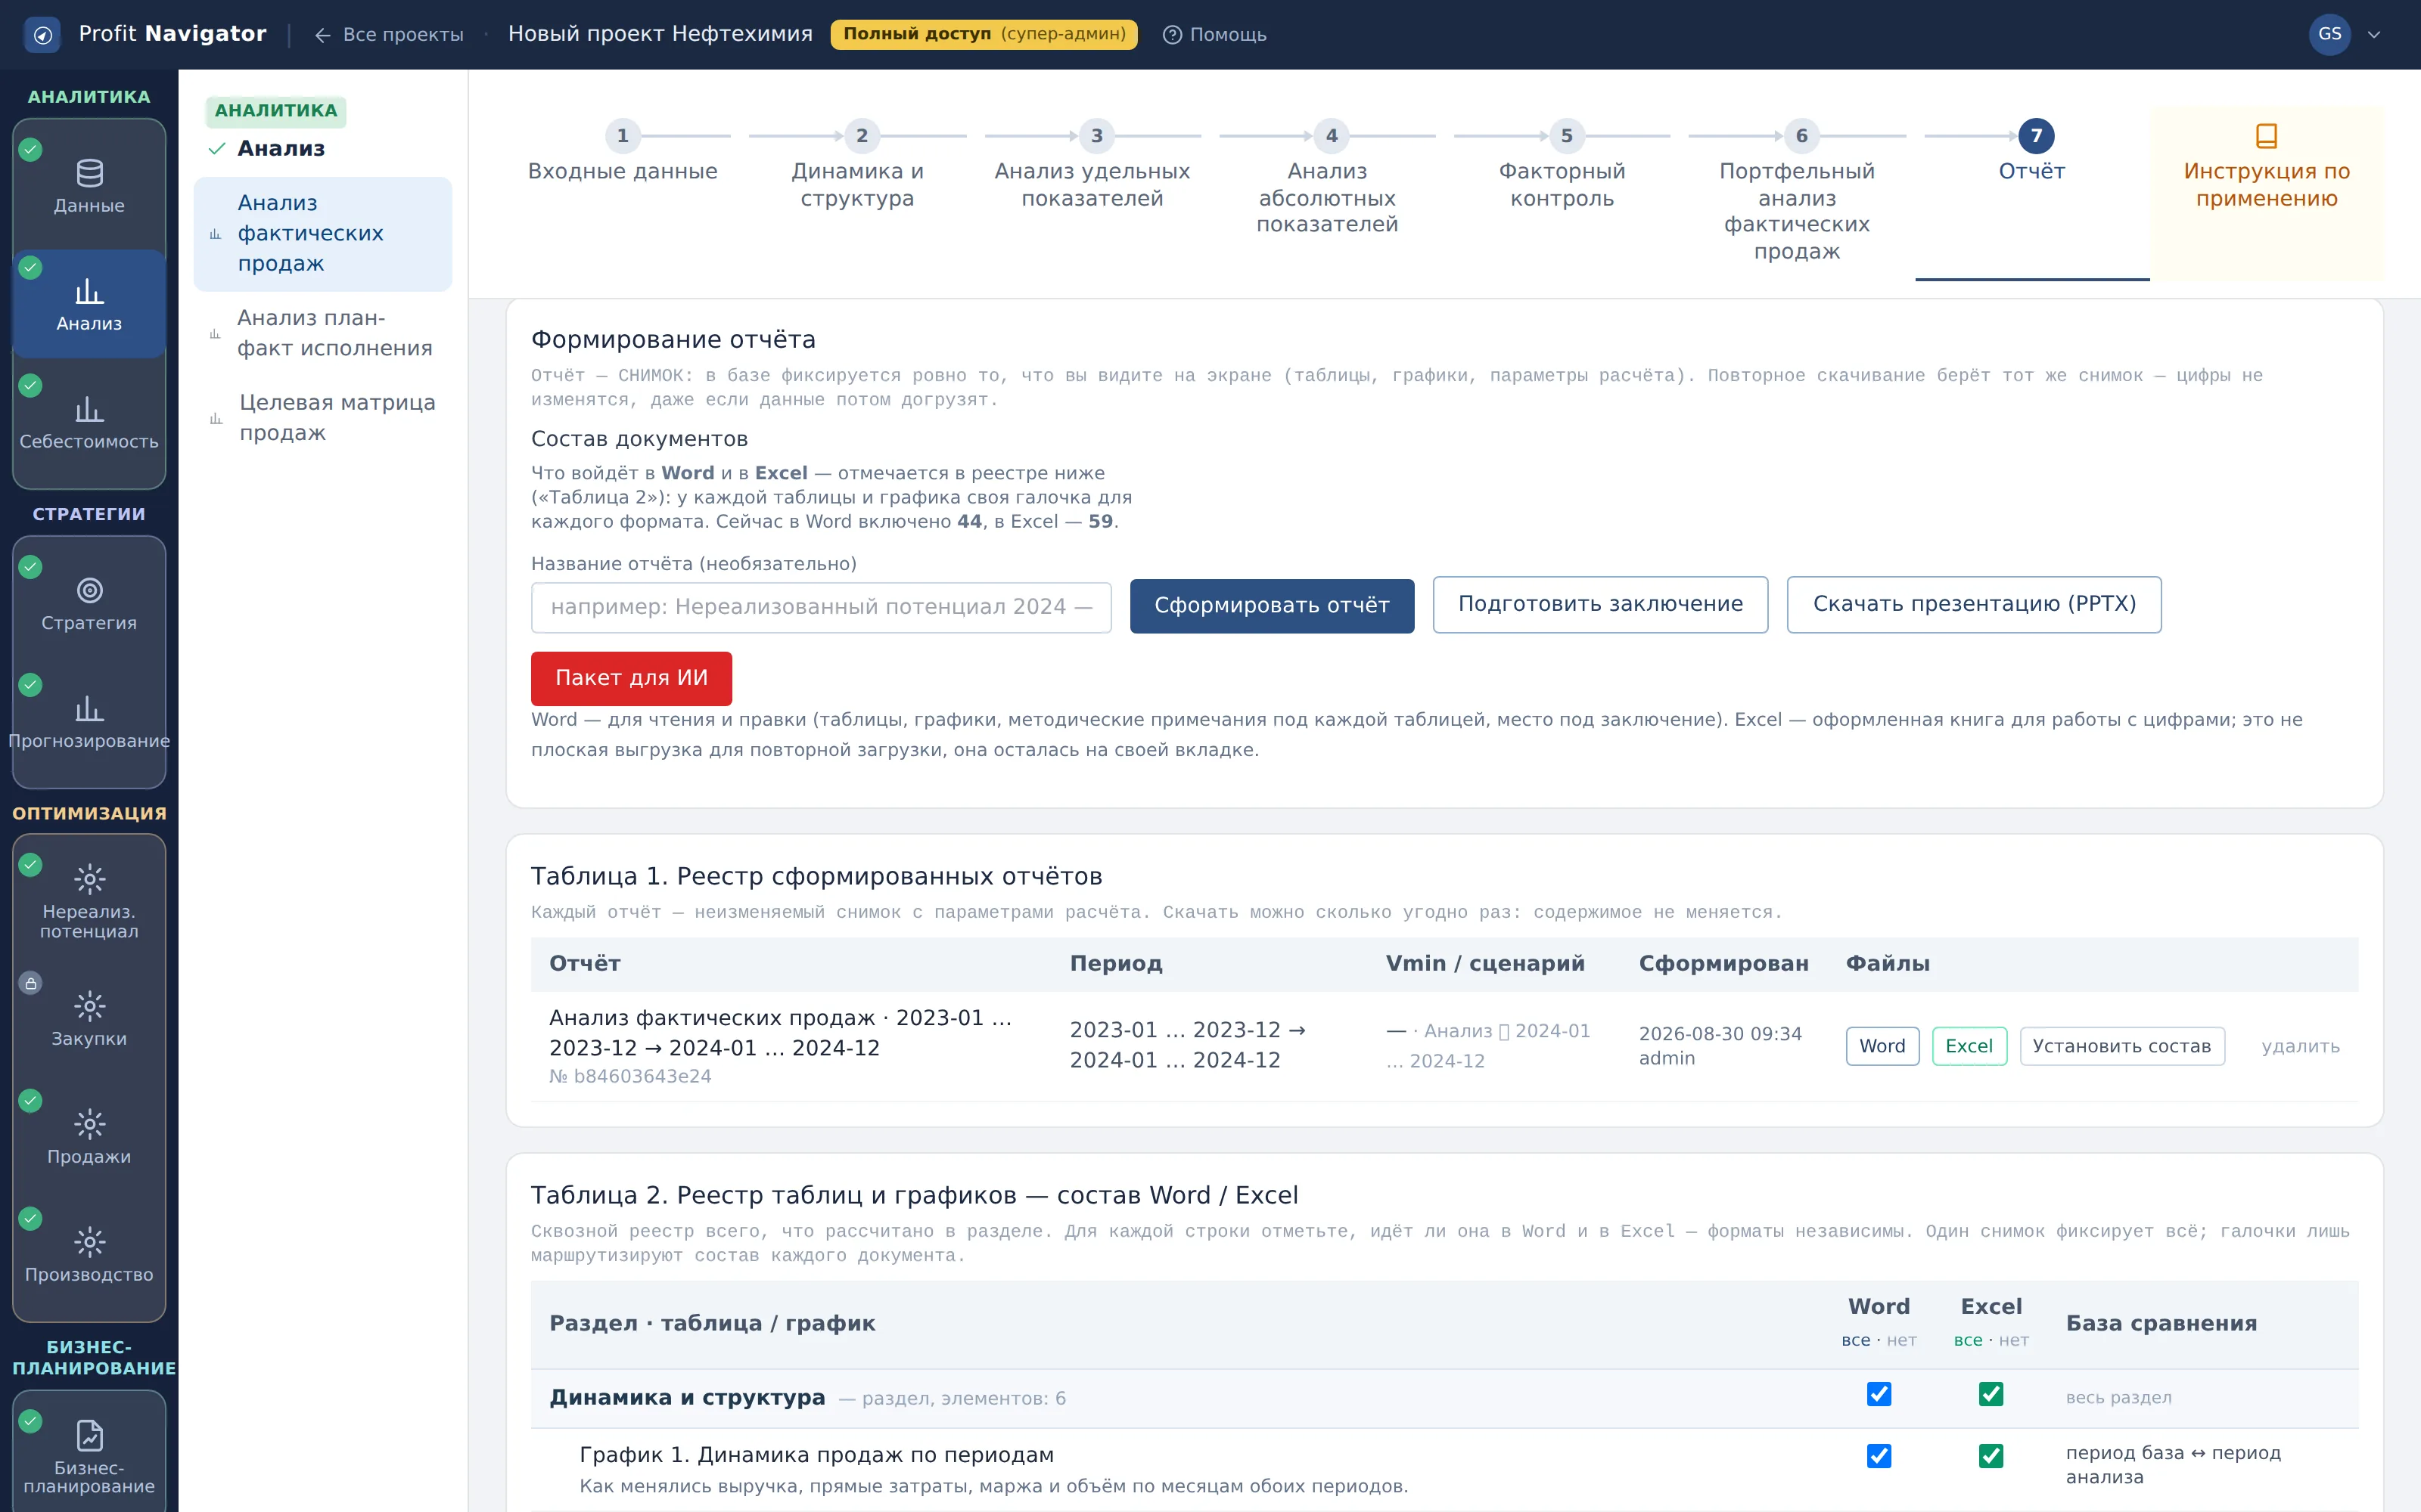
Task: Open the Анализ chart icon in sidebar
Action: point(89,291)
